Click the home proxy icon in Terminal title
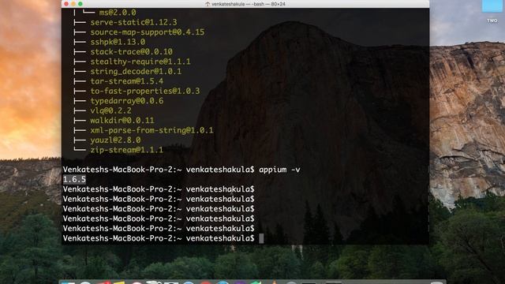 (x=208, y=4)
